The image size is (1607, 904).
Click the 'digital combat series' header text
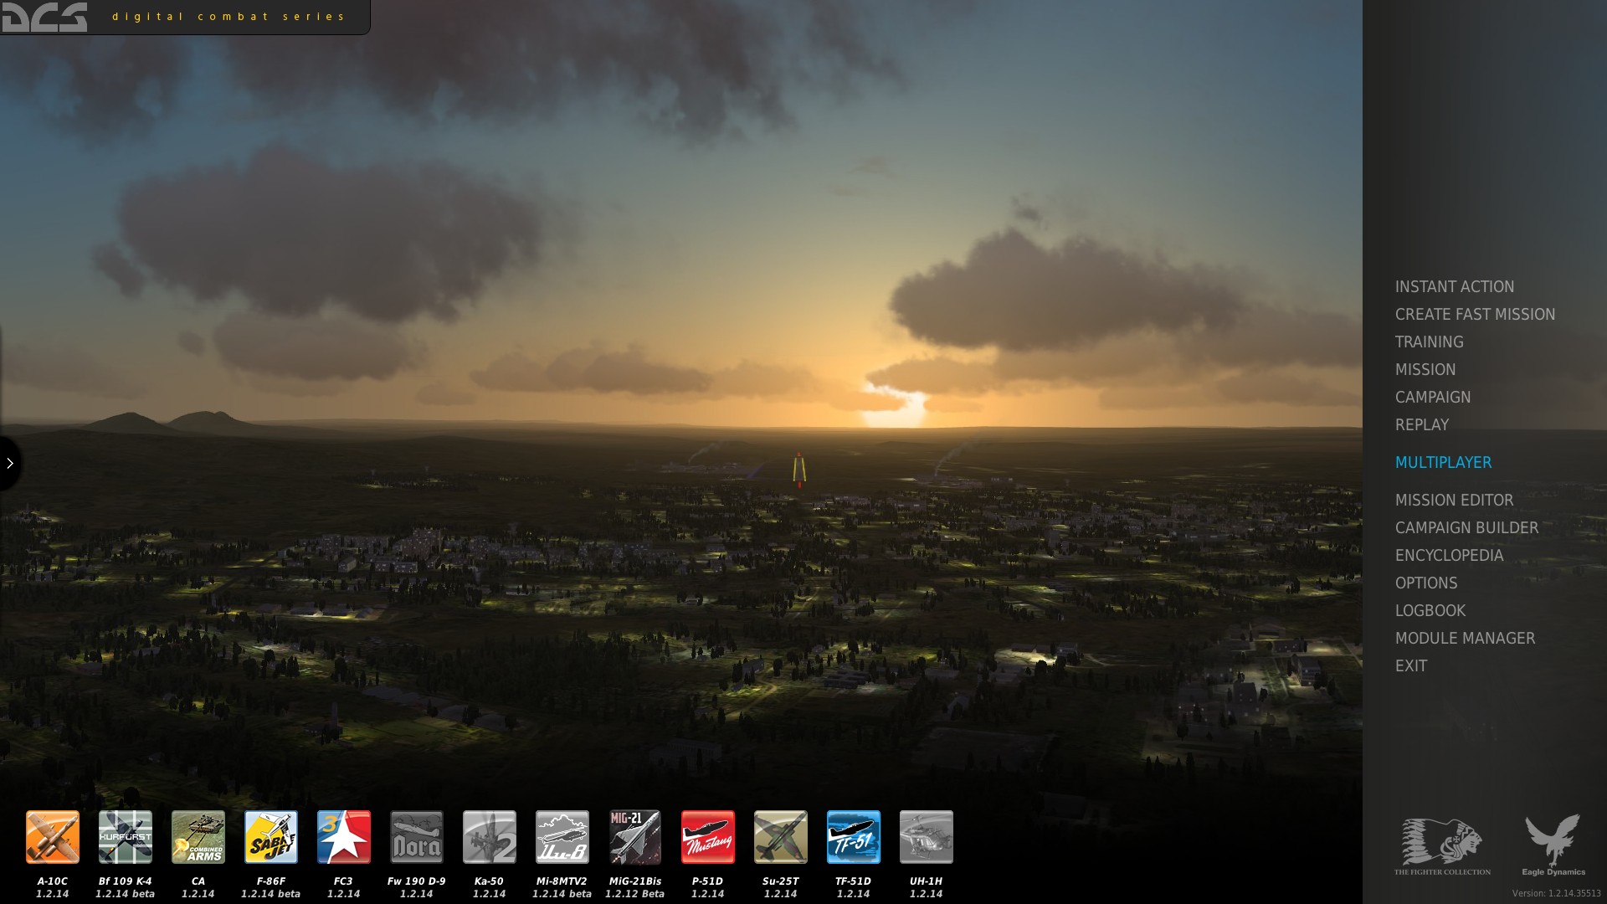228,17
